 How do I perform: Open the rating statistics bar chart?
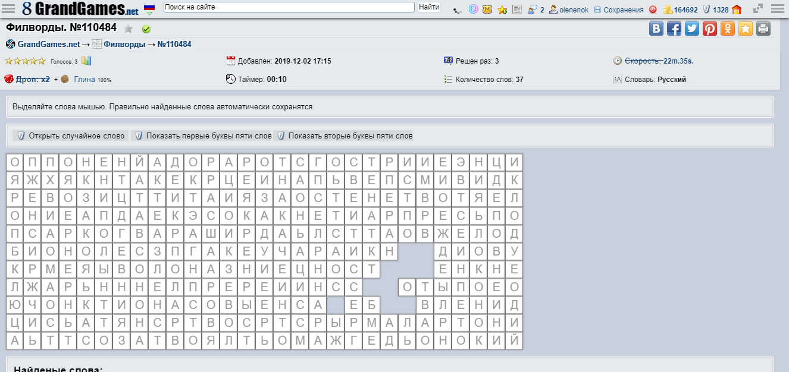coord(86,61)
